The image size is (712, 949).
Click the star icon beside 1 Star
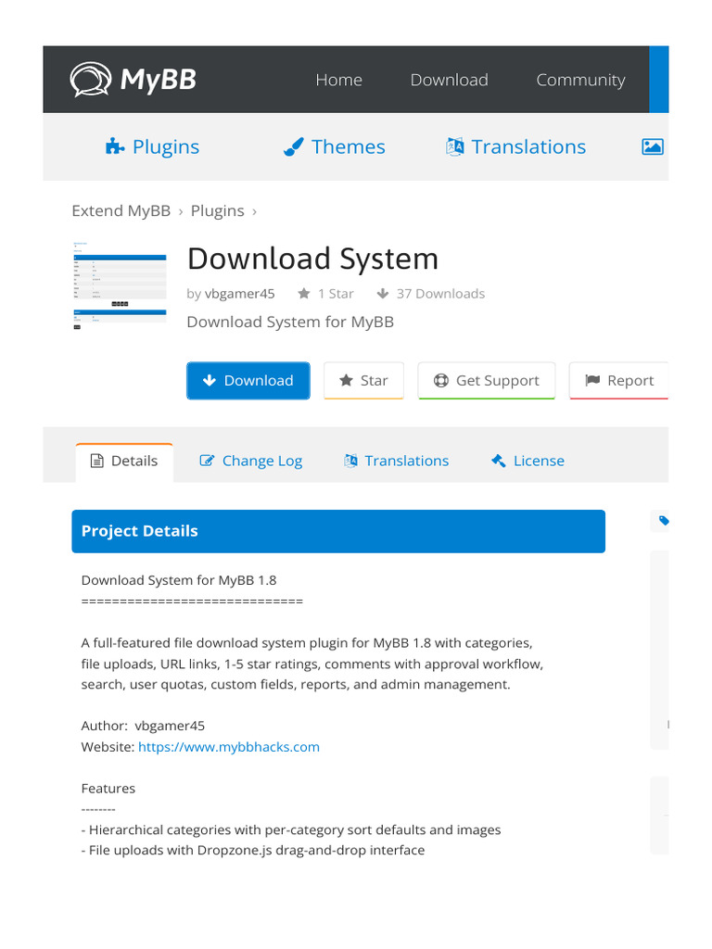[x=304, y=294]
